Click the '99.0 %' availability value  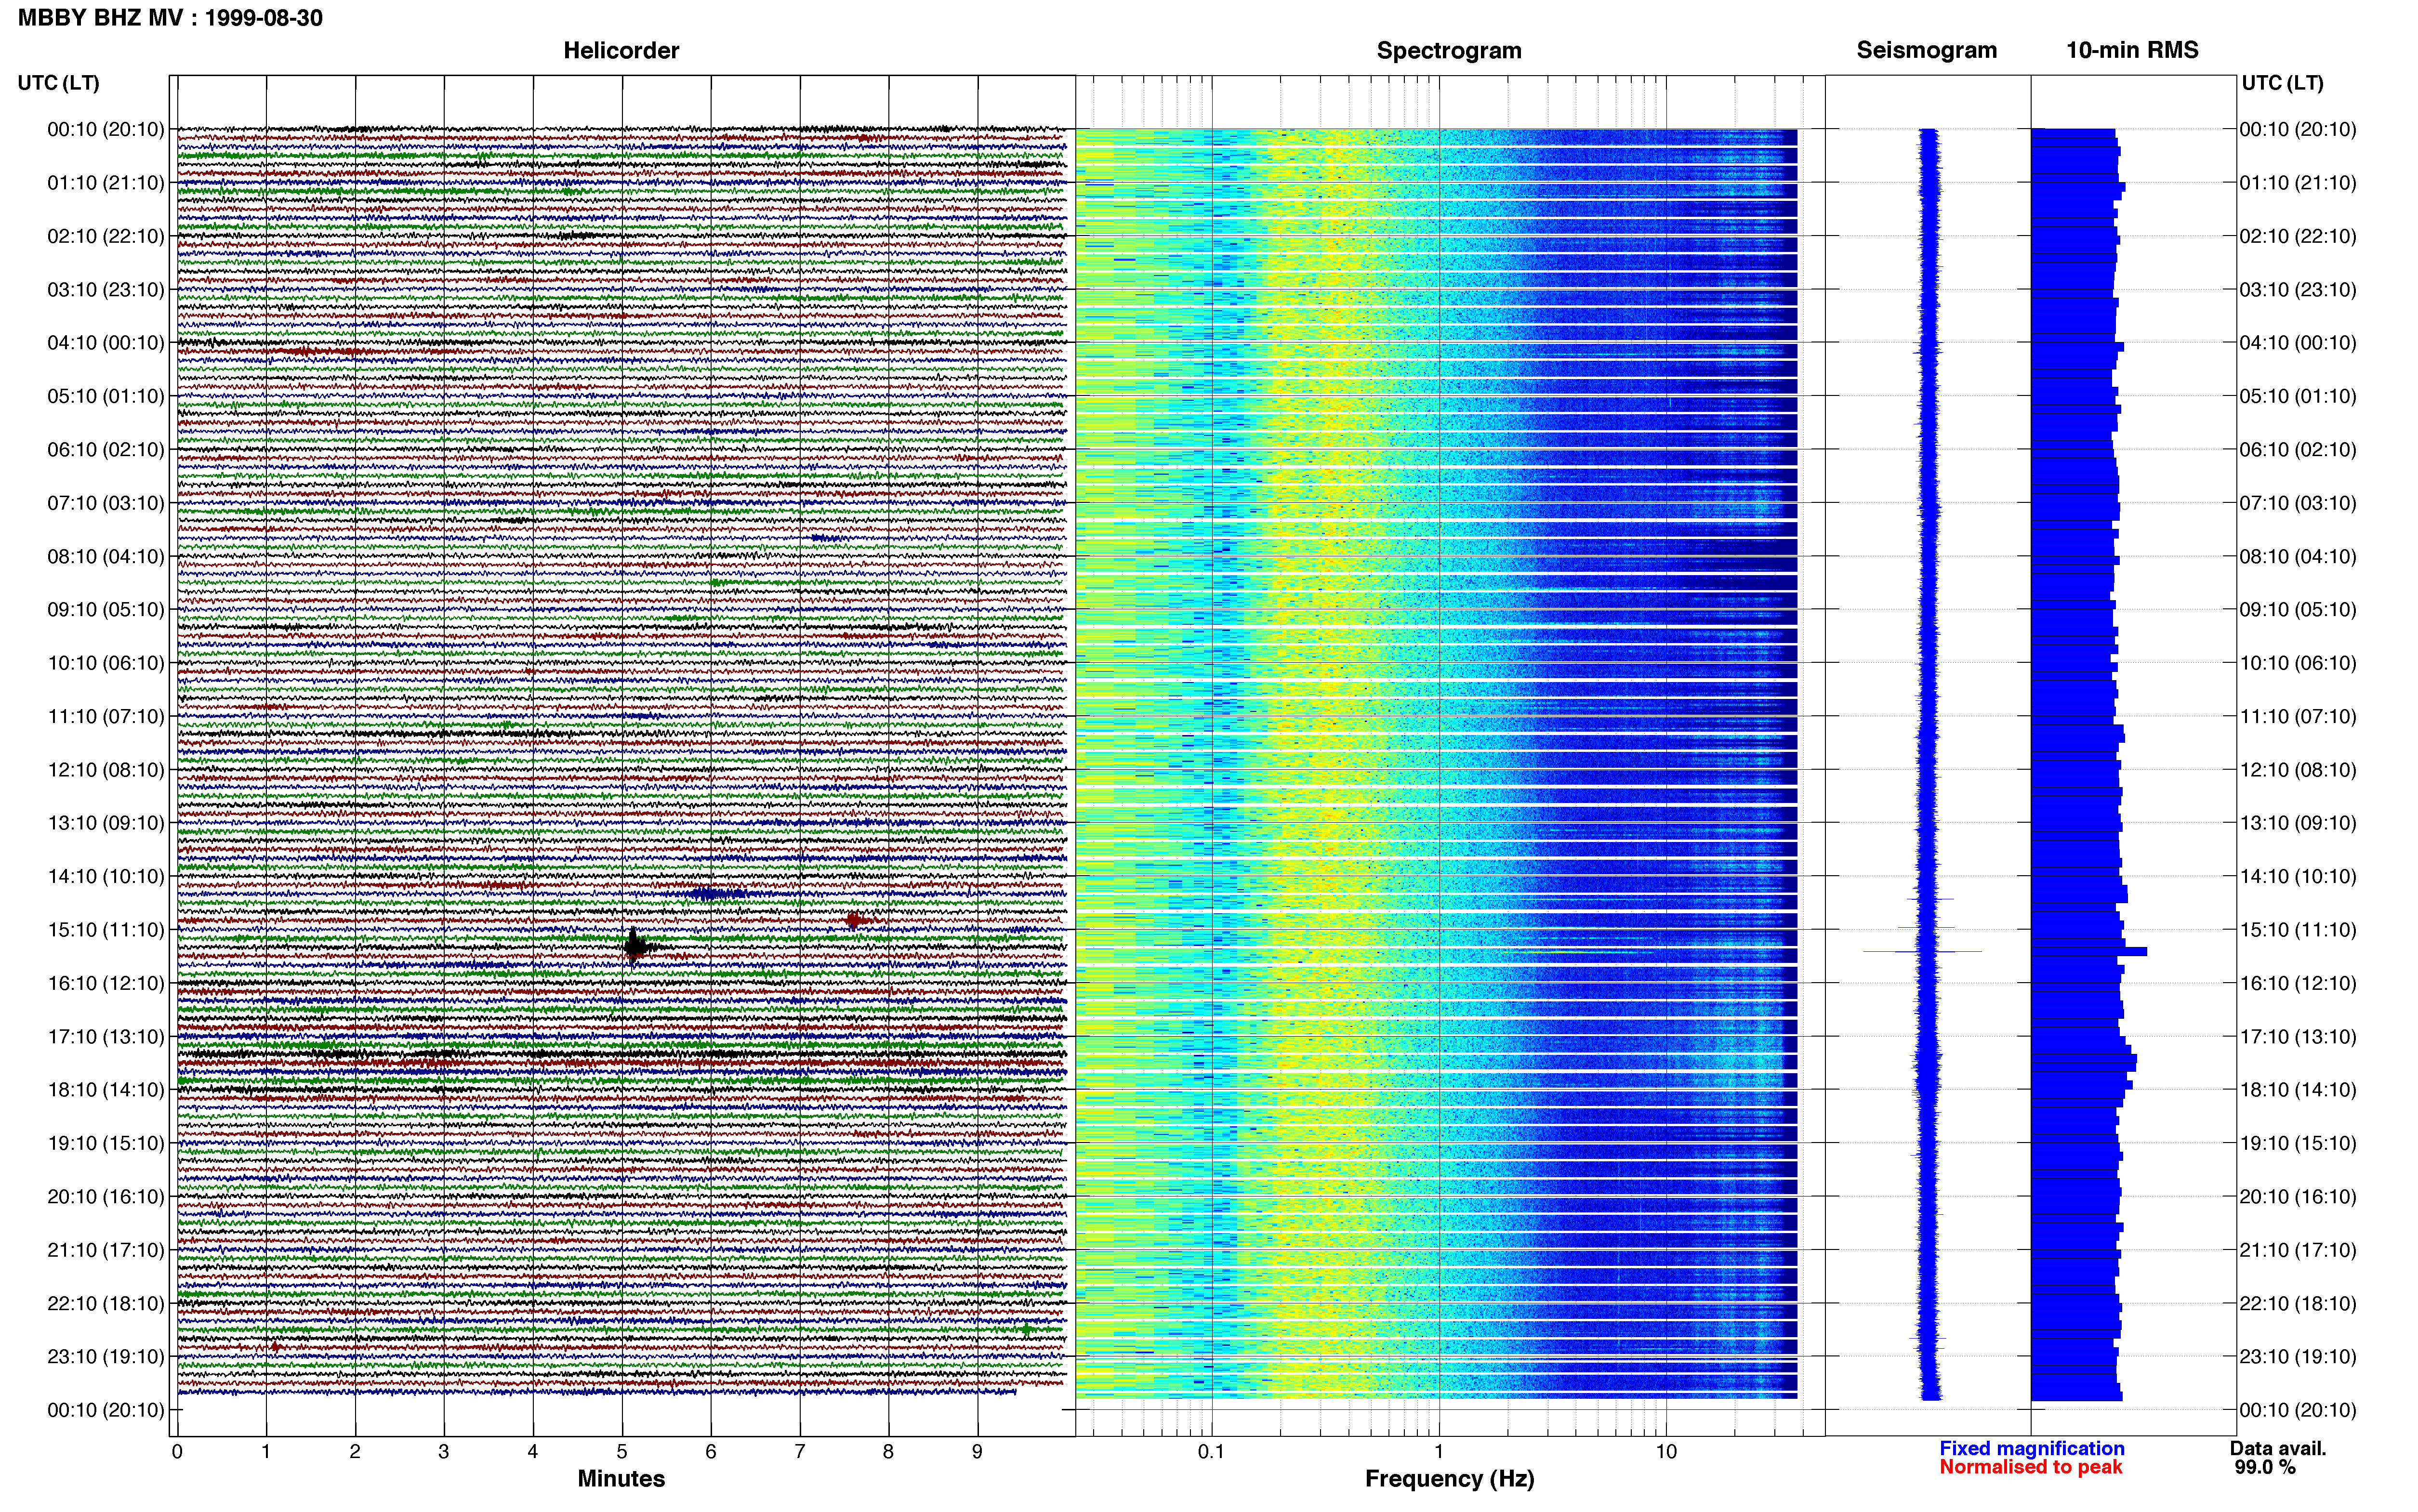2265,1467
